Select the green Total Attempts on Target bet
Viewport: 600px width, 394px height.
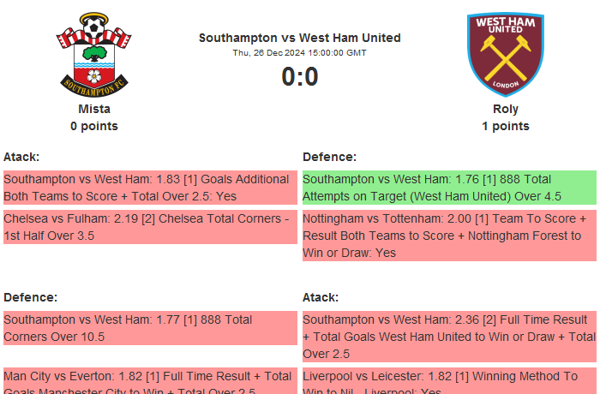[448, 188]
